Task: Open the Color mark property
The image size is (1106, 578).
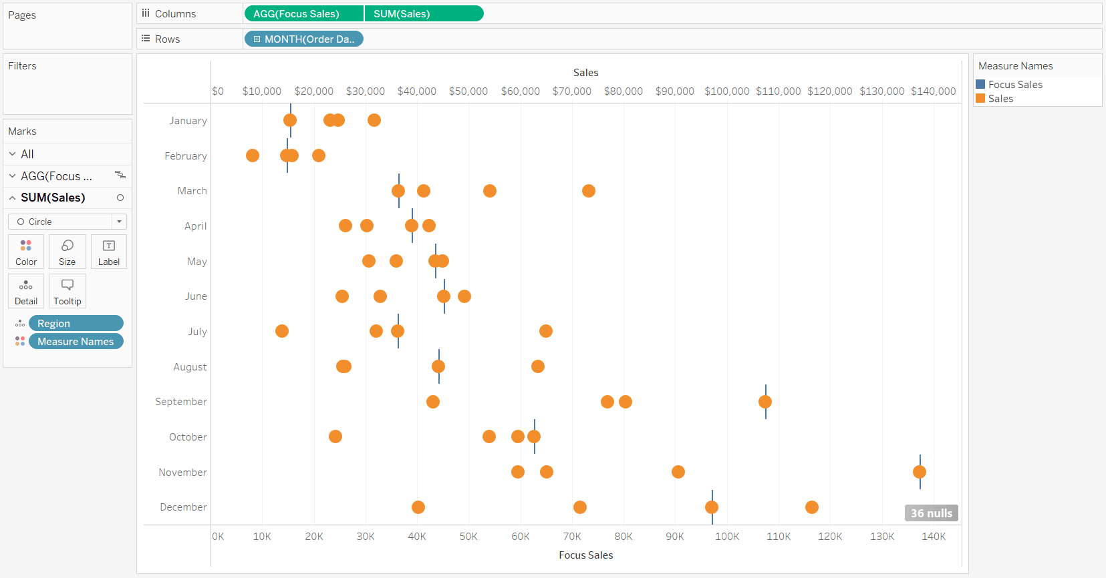Action: pos(26,252)
